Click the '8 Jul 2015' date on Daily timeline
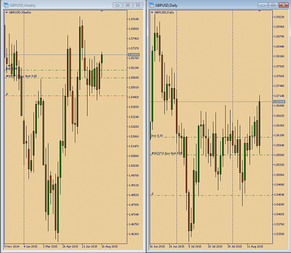Image resolution: width=291 pixels, height=253 pixels. coord(195,246)
